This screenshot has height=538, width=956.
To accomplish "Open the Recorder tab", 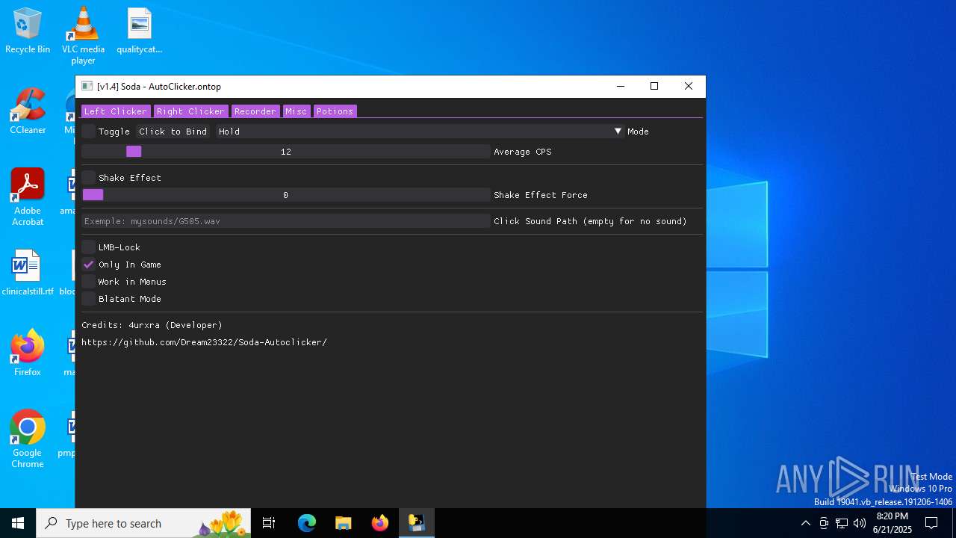I will tap(255, 111).
